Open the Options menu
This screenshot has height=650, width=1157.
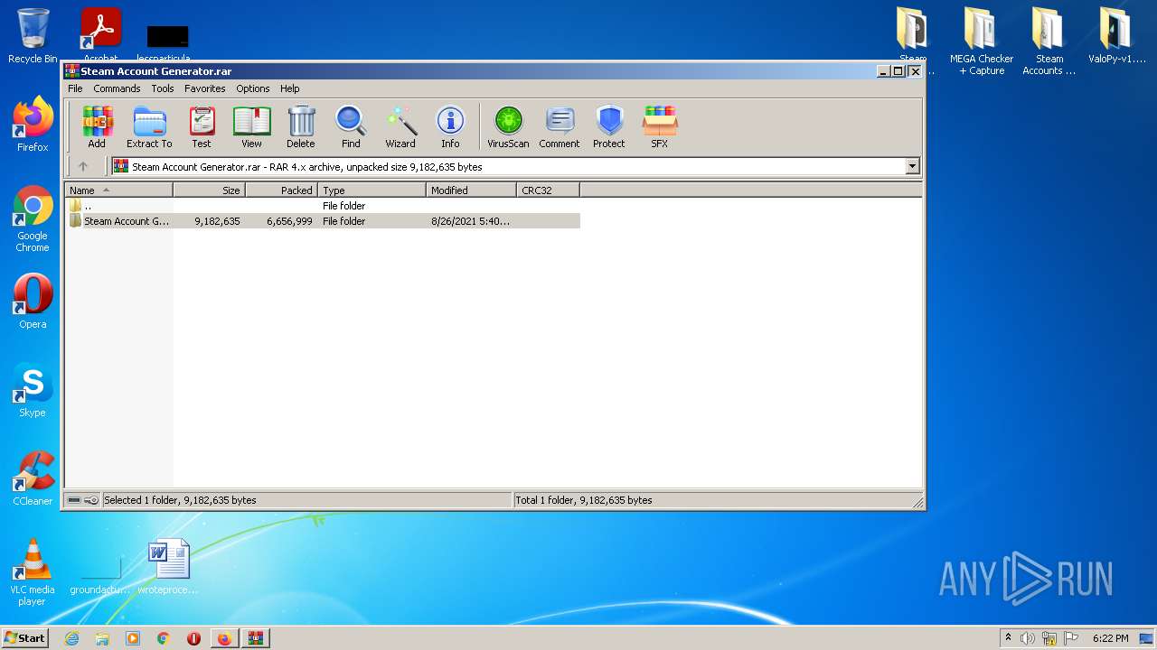(x=253, y=88)
